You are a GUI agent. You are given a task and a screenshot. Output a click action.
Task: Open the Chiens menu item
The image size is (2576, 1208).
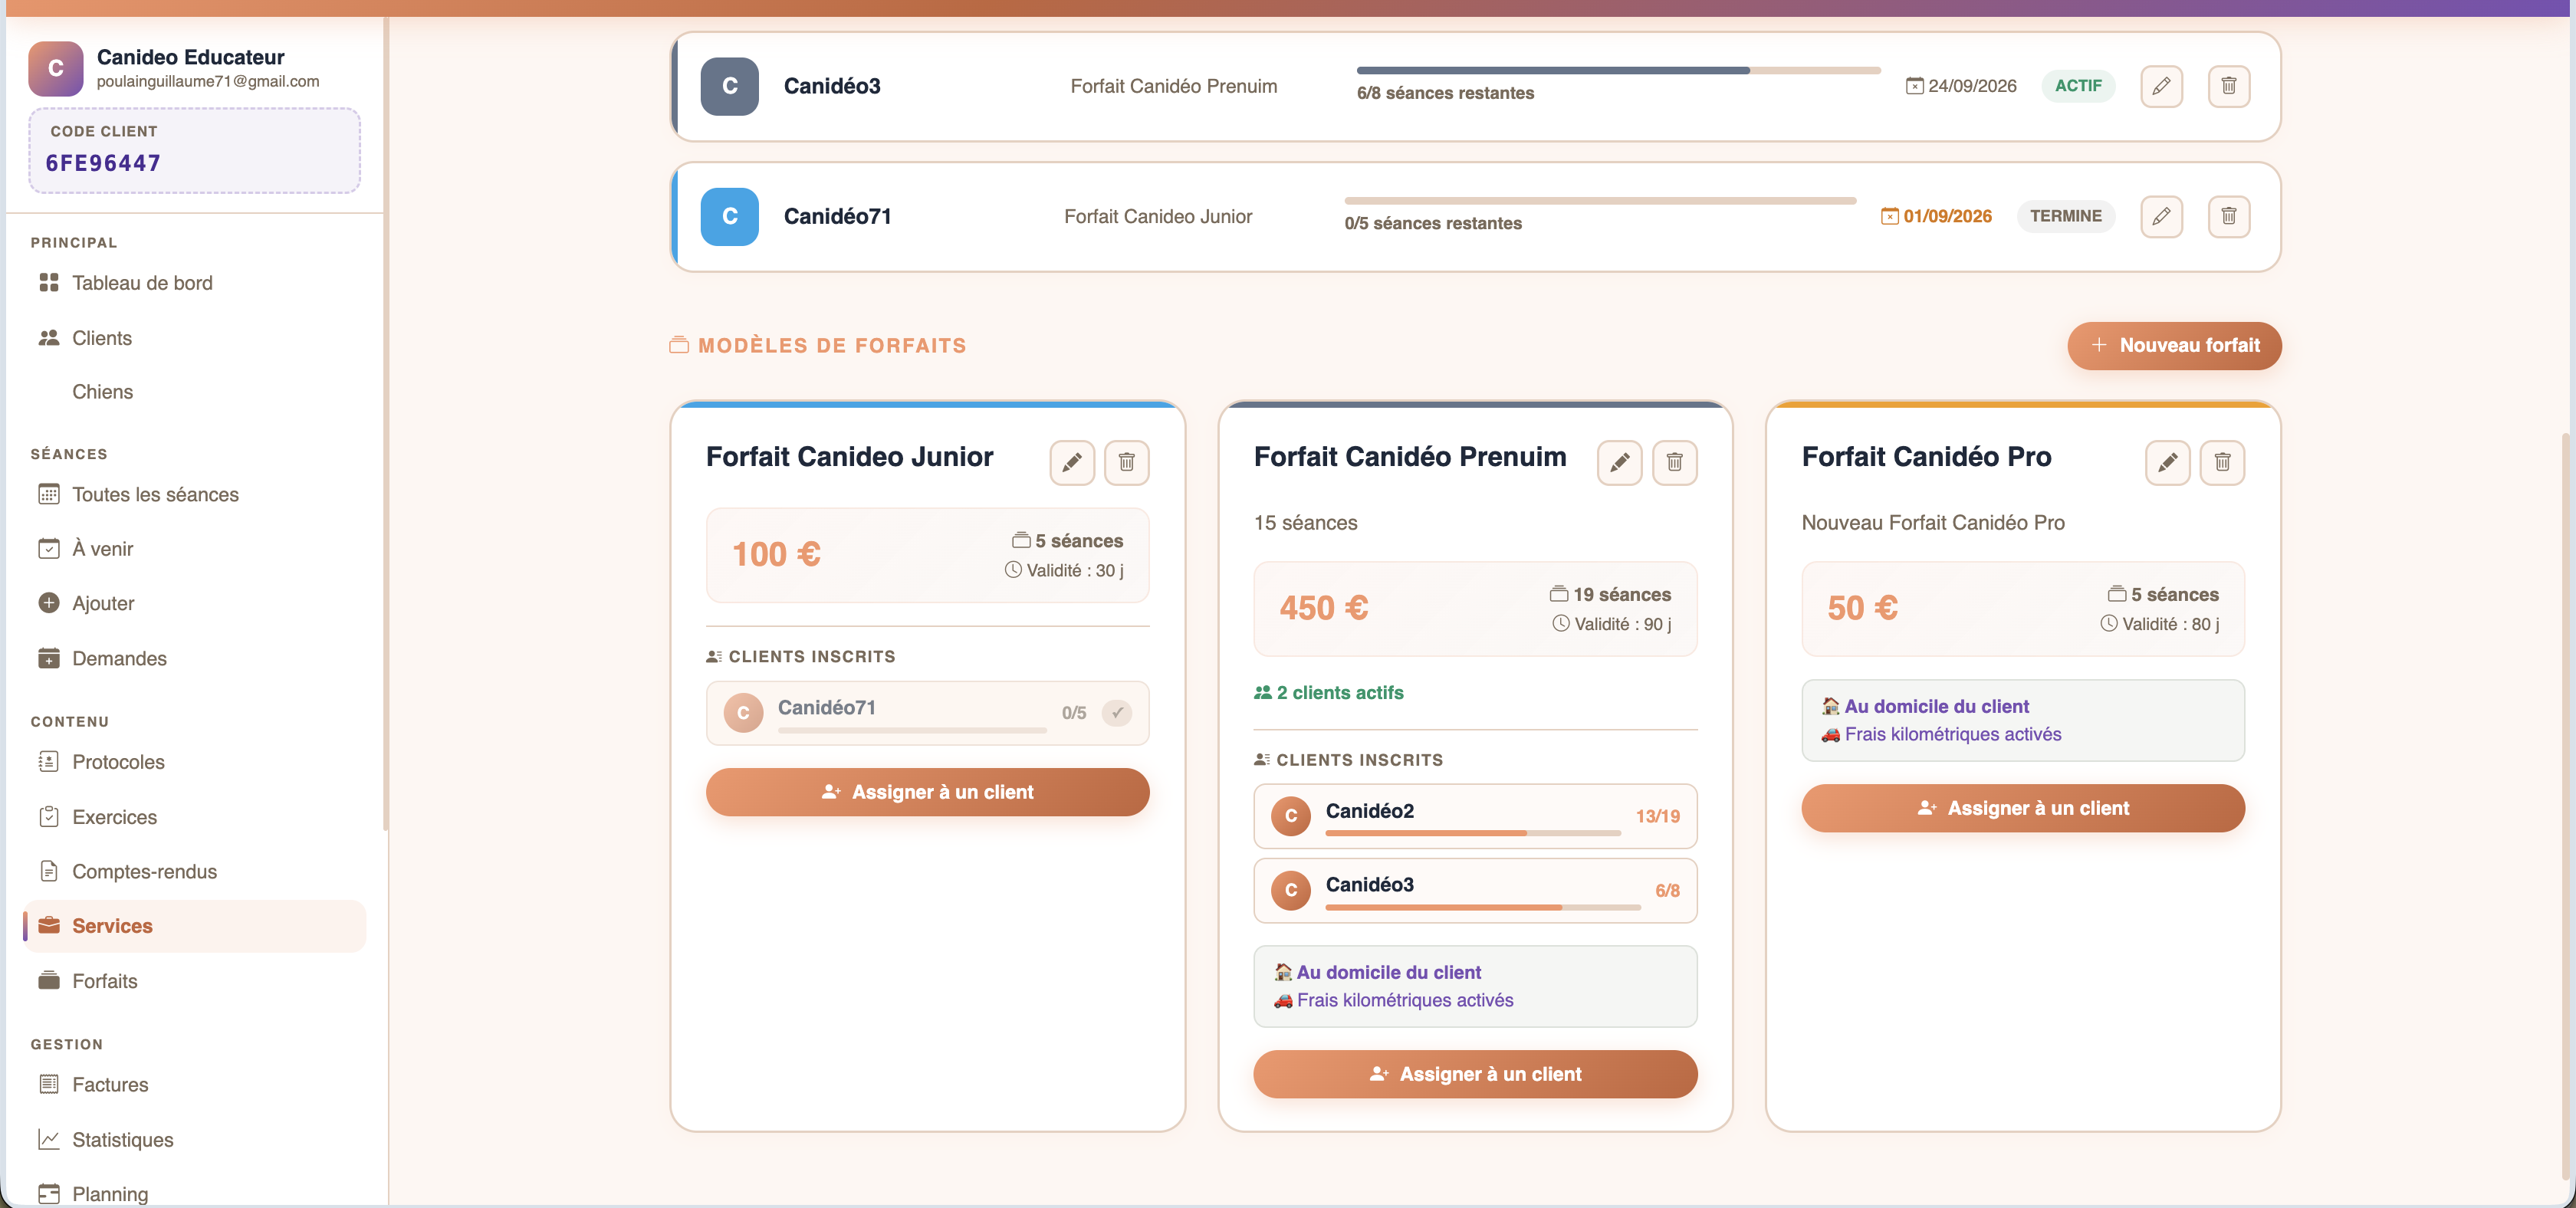pyautogui.click(x=195, y=392)
